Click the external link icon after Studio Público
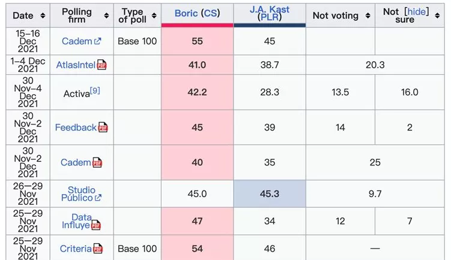Viewport: 451px width, 260px height. pyautogui.click(x=98, y=198)
